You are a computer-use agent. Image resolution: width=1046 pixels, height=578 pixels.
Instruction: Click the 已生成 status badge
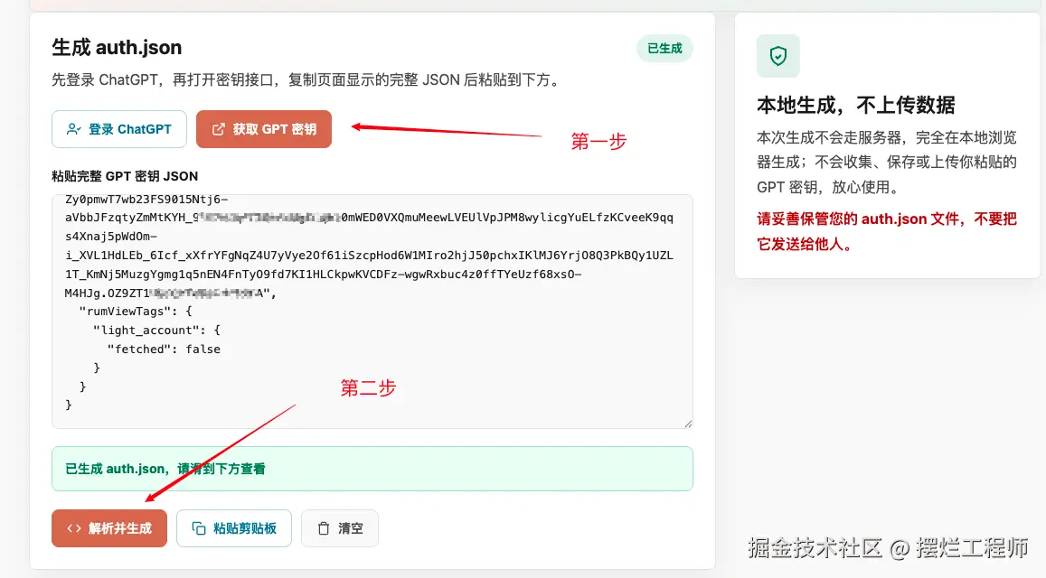(664, 49)
